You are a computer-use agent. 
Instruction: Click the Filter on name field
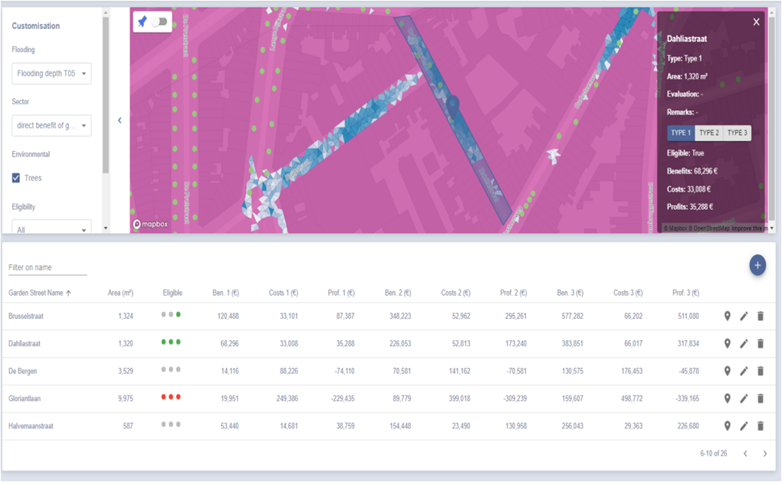coord(47,267)
